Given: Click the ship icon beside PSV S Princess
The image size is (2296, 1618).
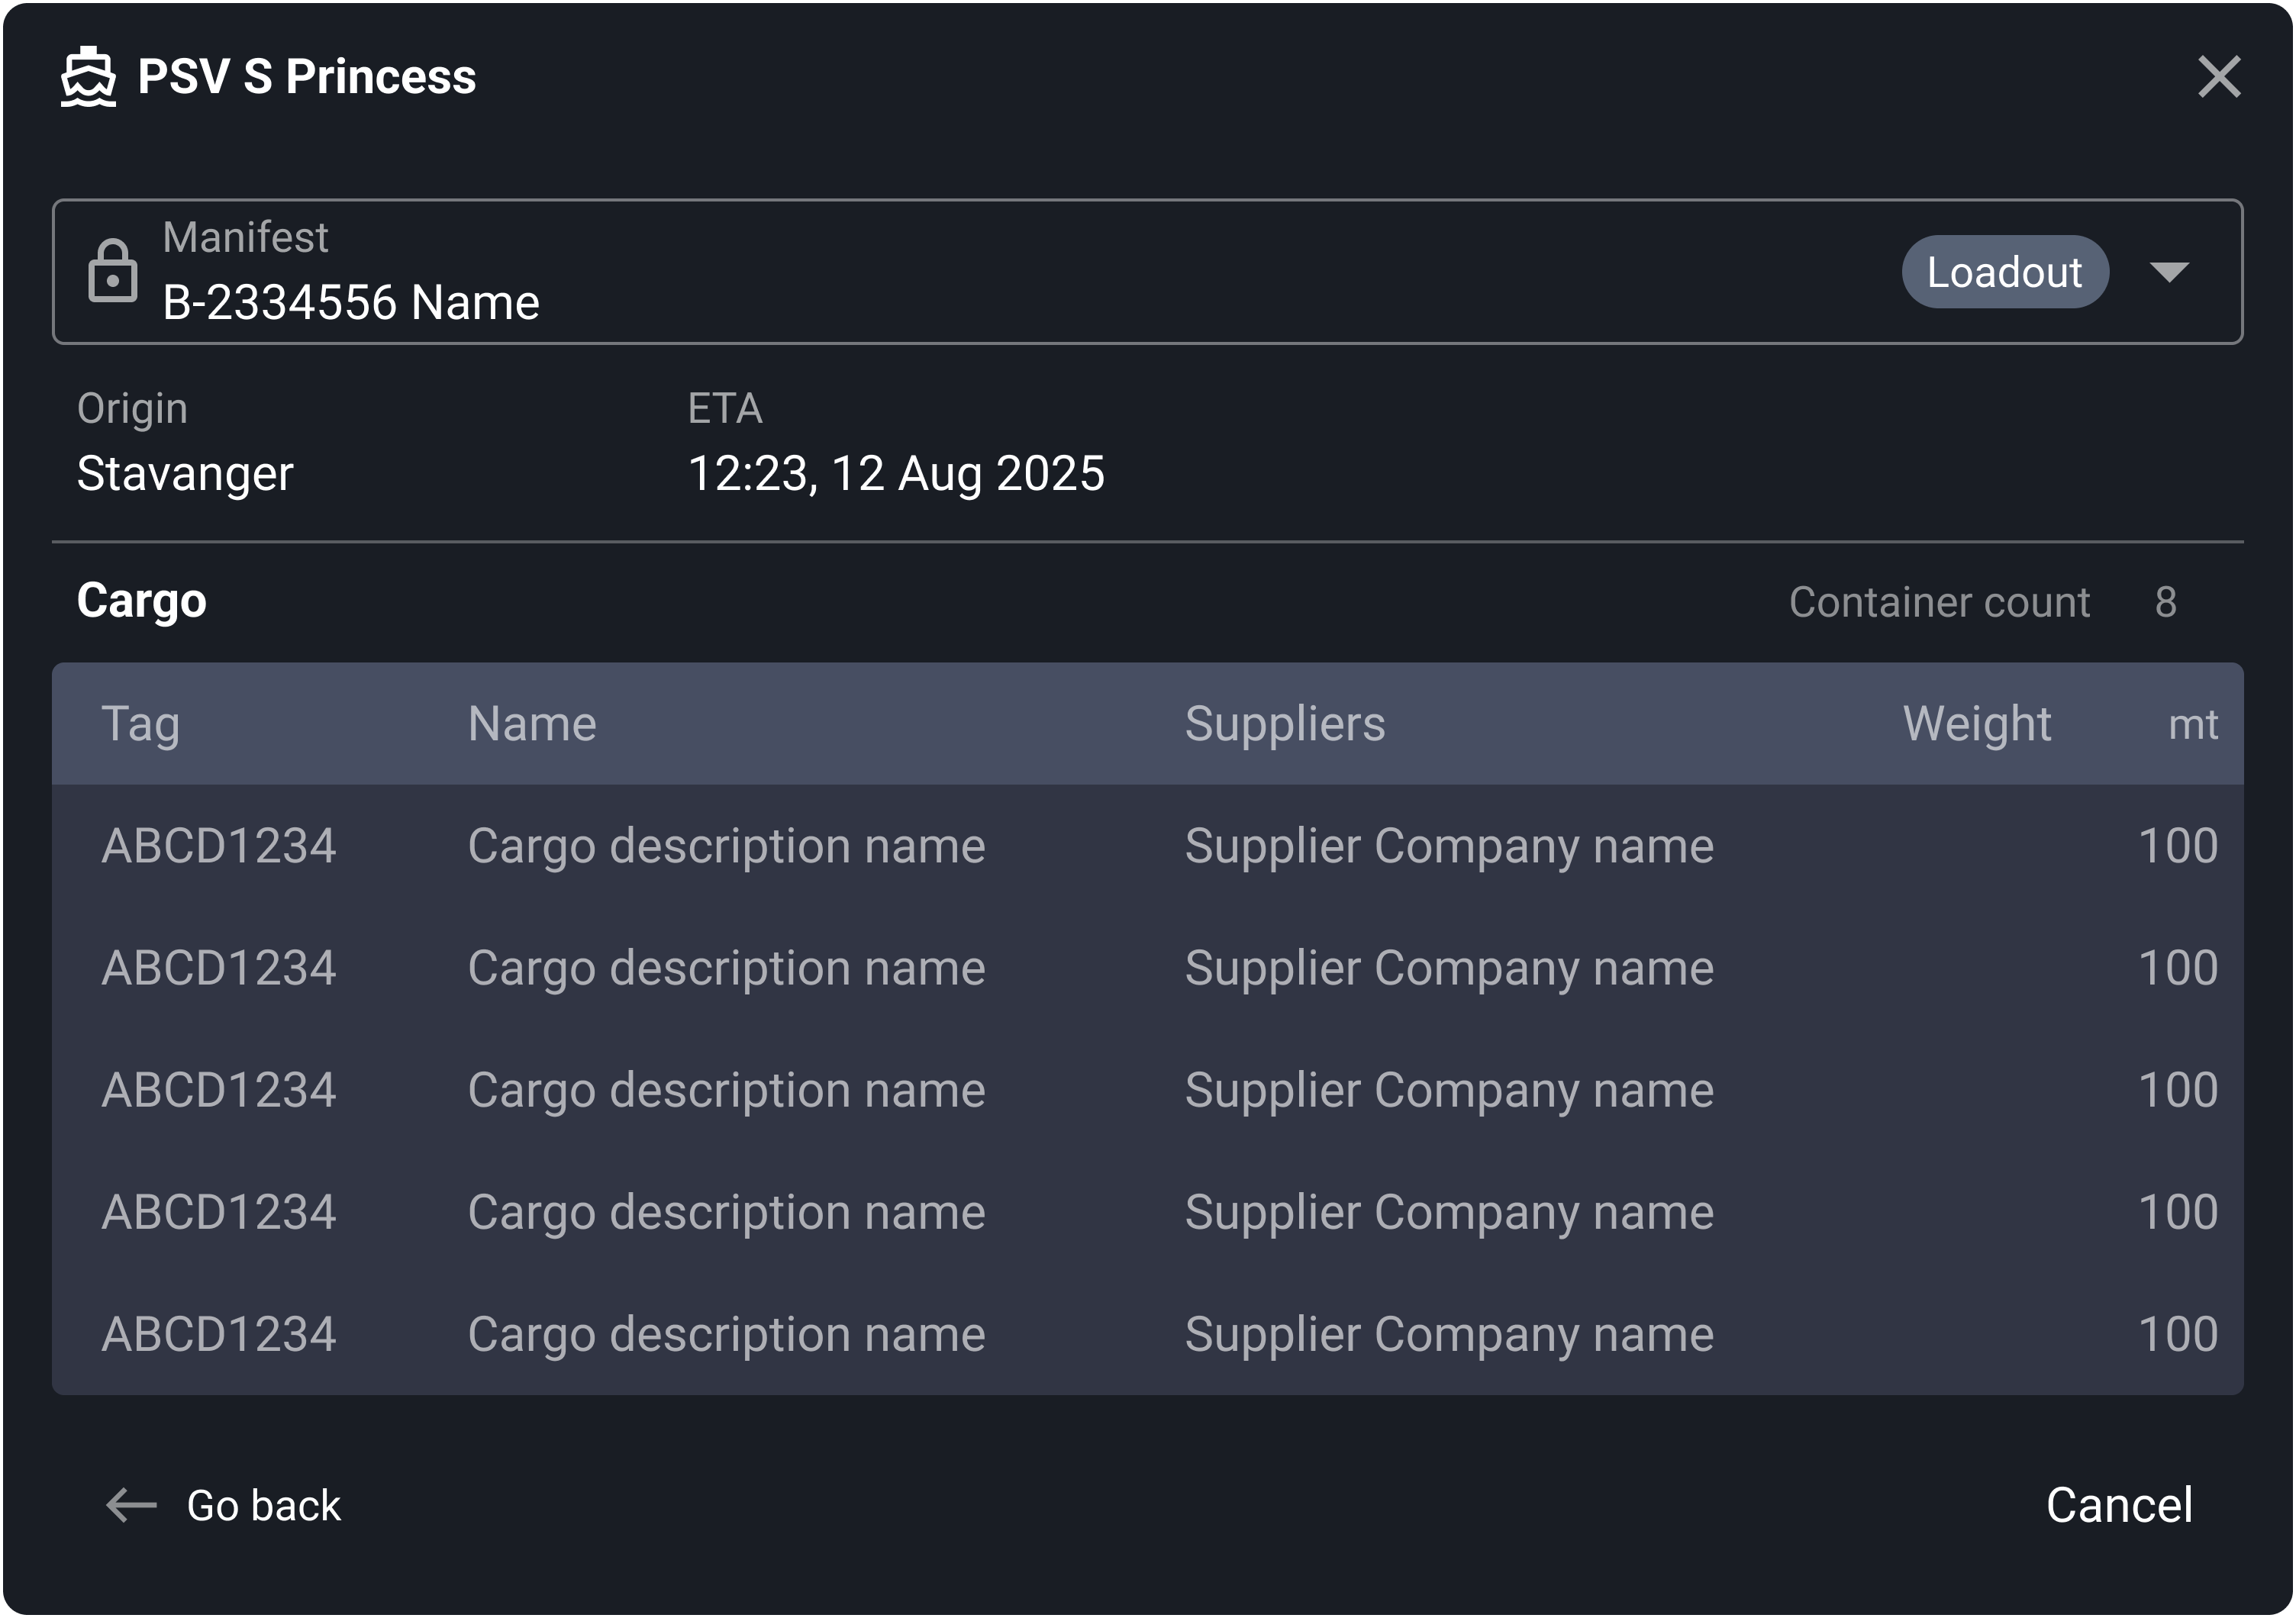Looking at the screenshot, I should (x=88, y=77).
